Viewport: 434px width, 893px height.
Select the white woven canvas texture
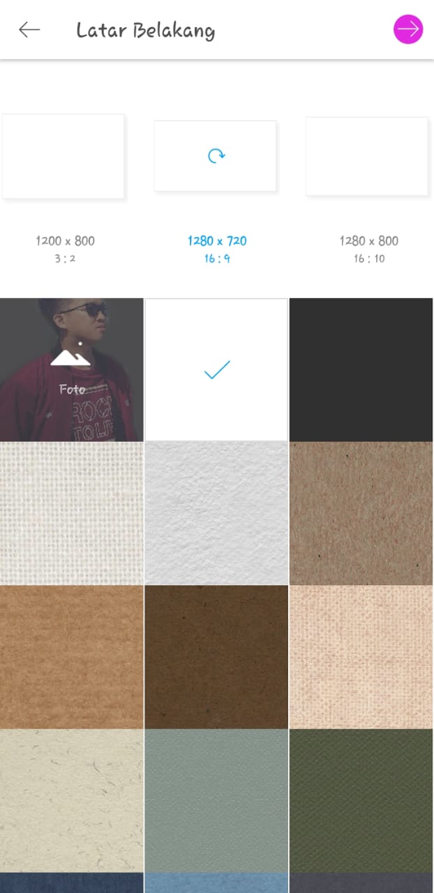click(72, 513)
